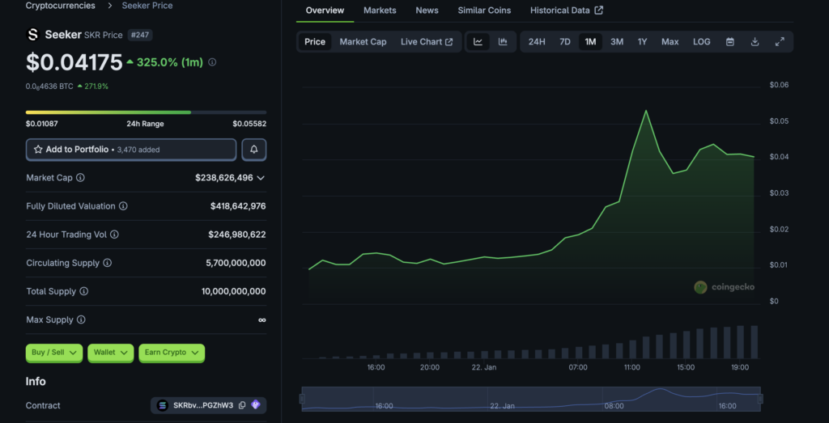
Task: Click Add to Portfolio button
Action: coord(131,150)
